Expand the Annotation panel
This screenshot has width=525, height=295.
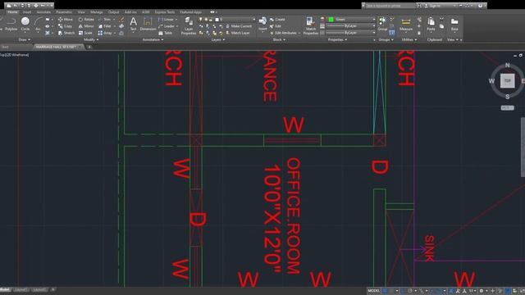pos(153,40)
